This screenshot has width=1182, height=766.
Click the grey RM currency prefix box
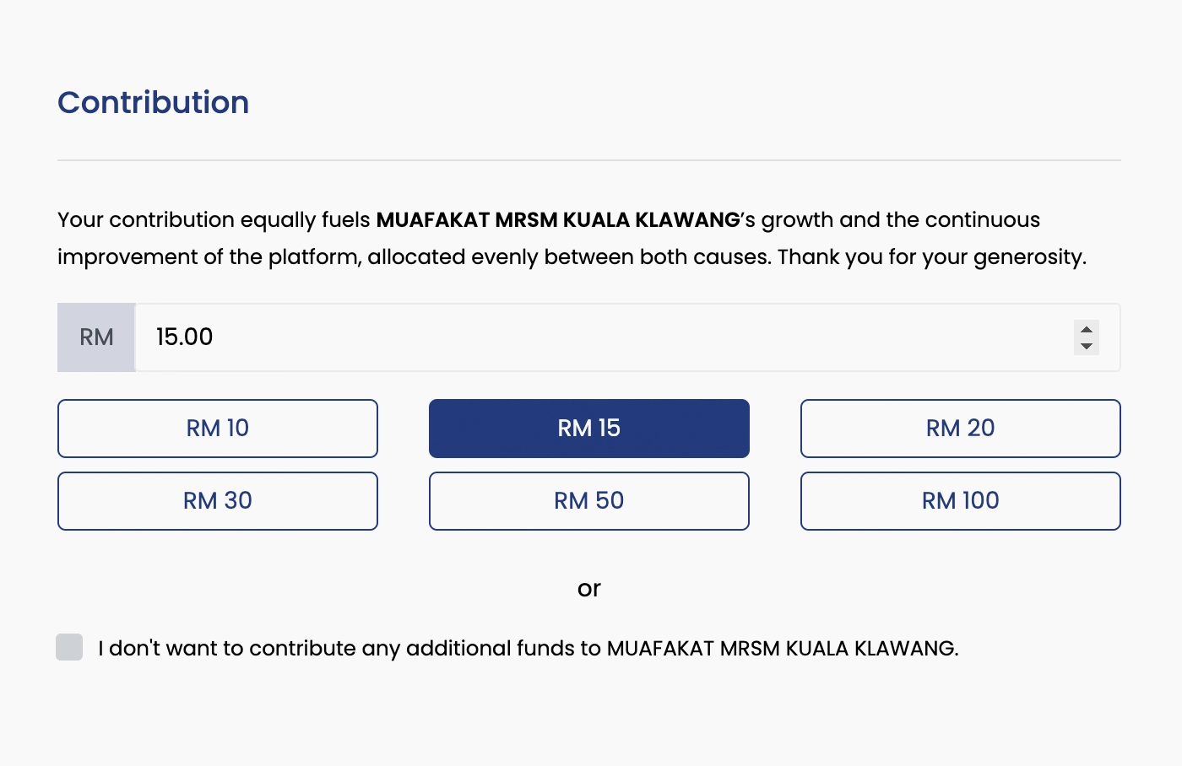coord(96,337)
